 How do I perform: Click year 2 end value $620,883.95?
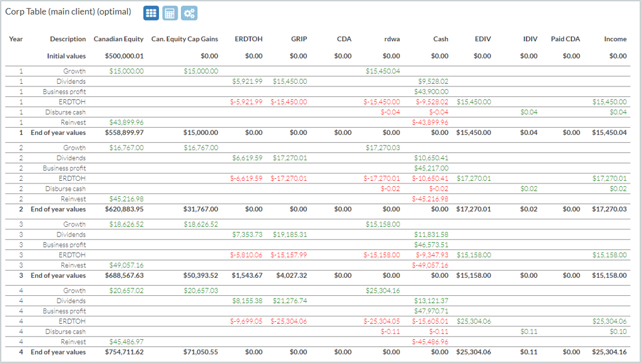tap(124, 209)
